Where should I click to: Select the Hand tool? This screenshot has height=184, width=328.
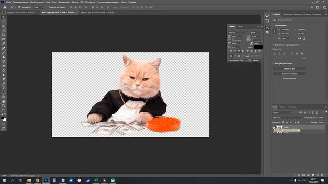[4, 101]
